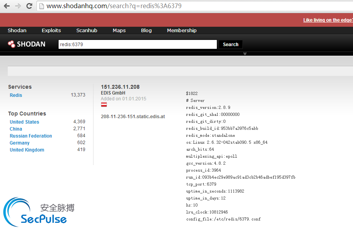This screenshot has height=229, width=353.
Task: Click the gcc_version:4.8.2 line
Action: 206,163
